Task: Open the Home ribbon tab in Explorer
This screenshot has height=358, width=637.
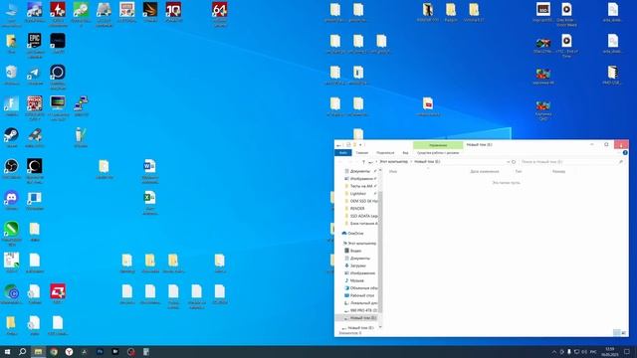Action: point(362,152)
